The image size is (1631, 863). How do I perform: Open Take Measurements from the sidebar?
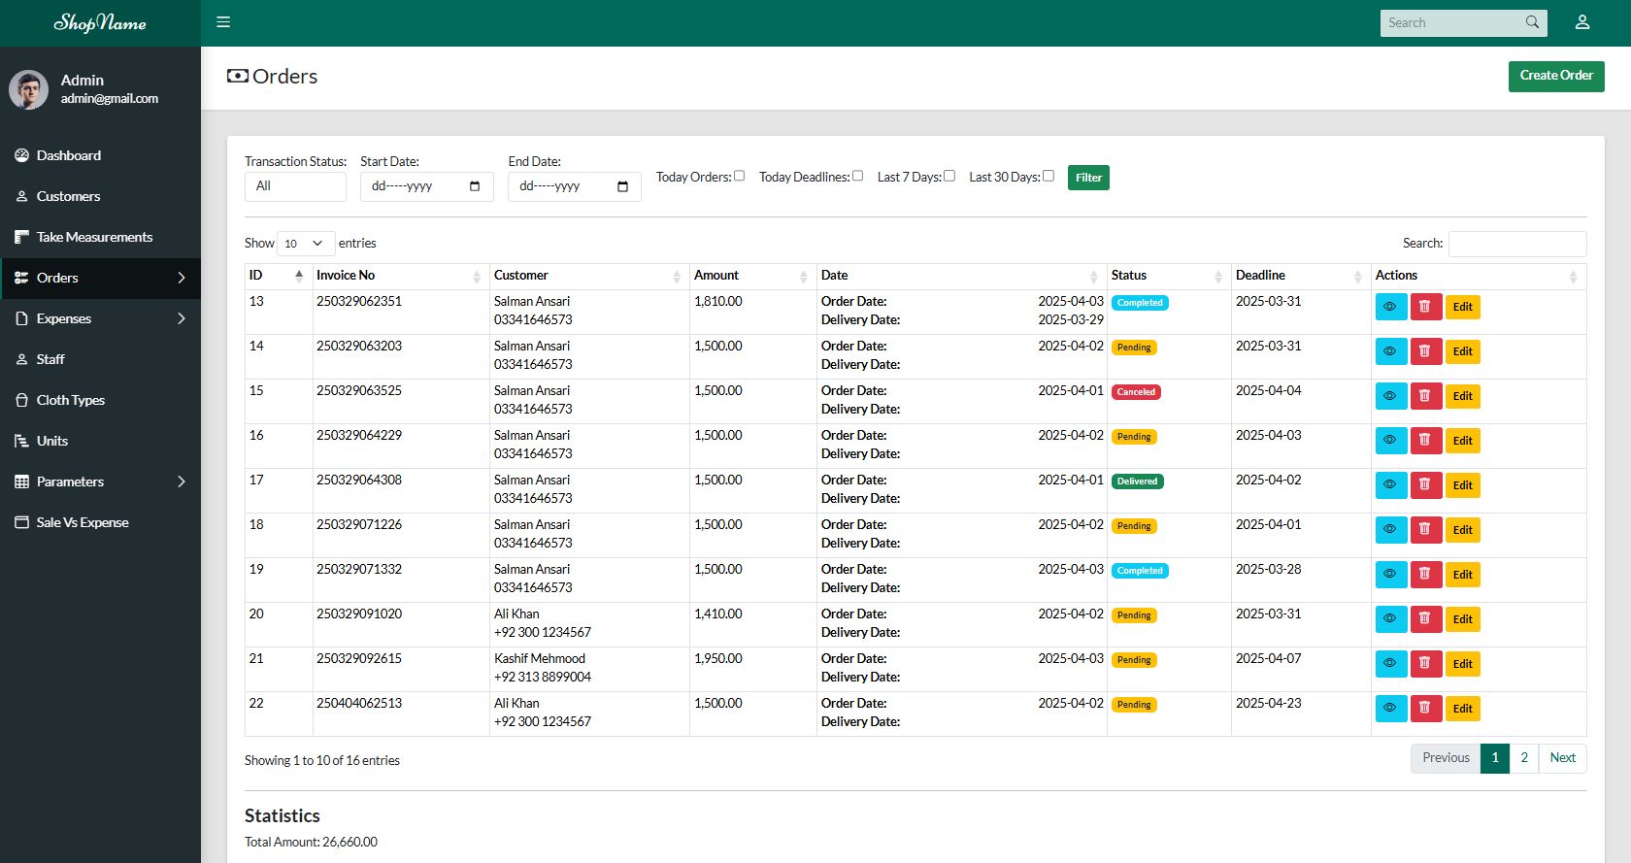tap(94, 237)
